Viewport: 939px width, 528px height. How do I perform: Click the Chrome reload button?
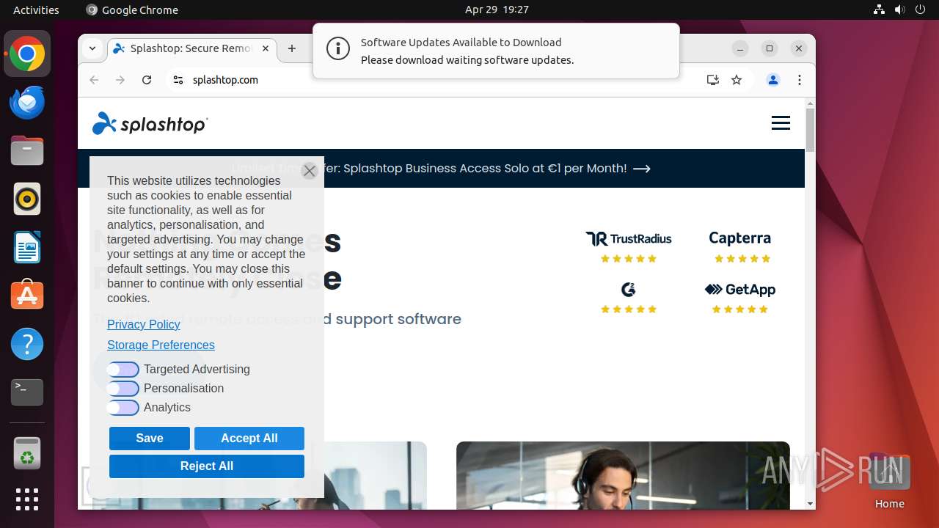(147, 80)
